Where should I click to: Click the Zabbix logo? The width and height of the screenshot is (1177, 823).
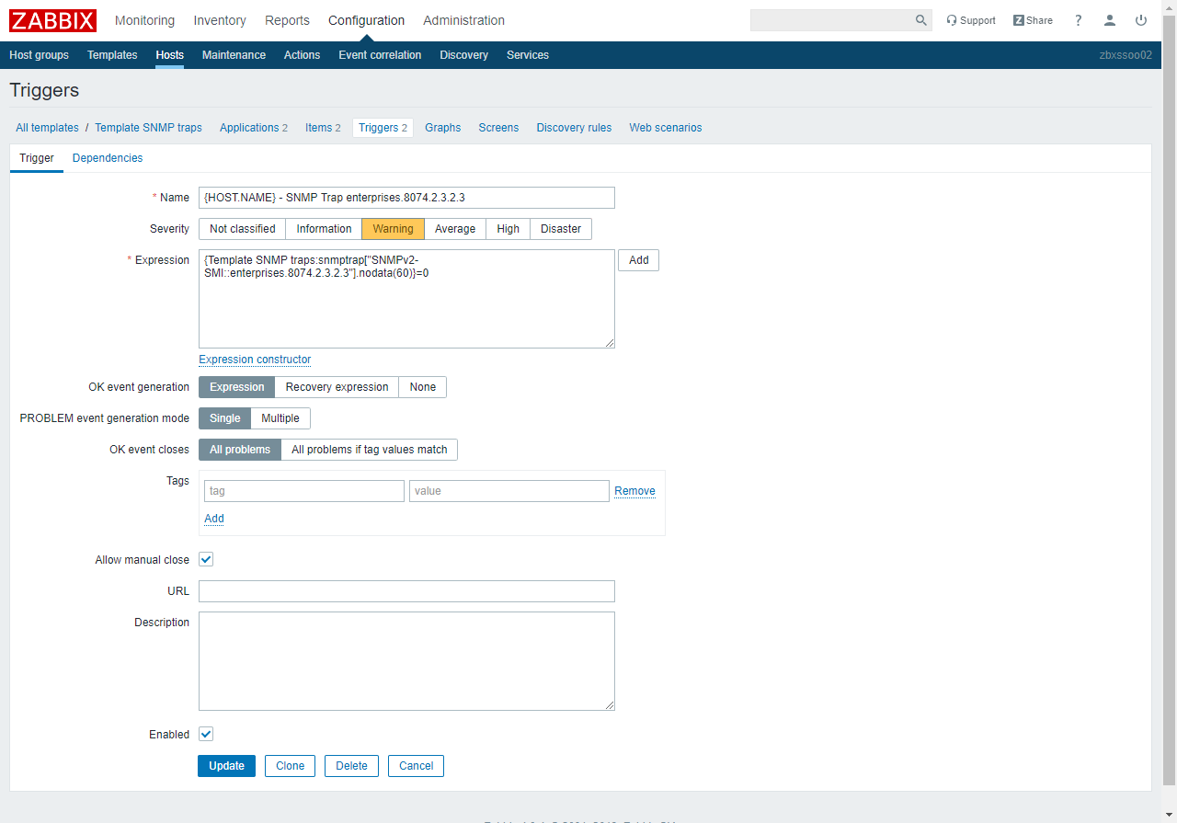coord(52,20)
